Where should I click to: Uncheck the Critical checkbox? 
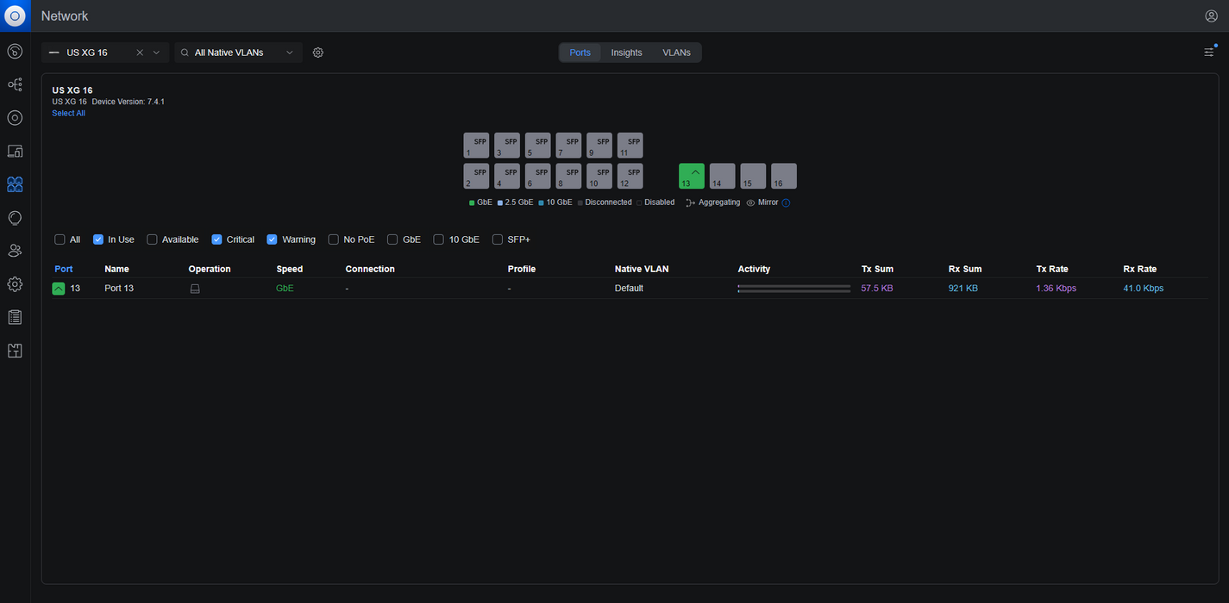coord(216,239)
